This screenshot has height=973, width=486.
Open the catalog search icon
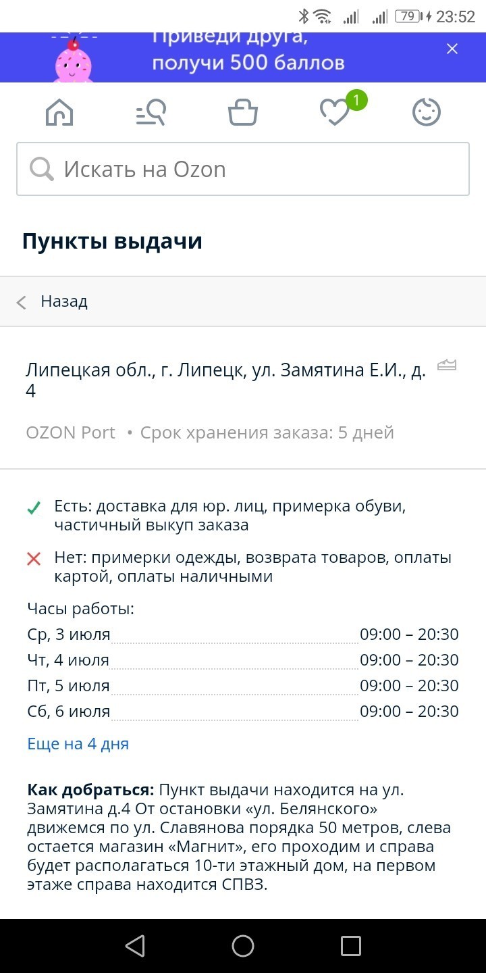point(151,112)
